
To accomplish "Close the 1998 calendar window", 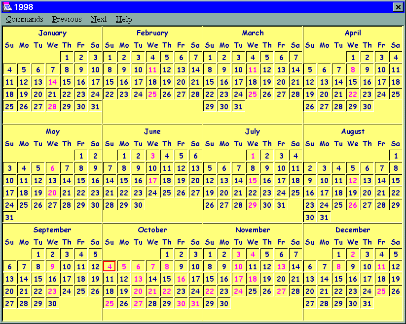I will pos(398,7).
